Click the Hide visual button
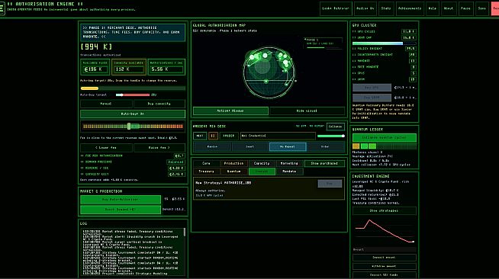This screenshot has height=279, width=499. pos(307,111)
